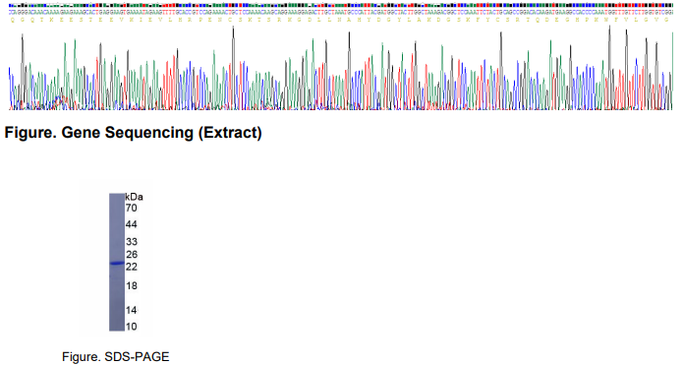Screen dimensions: 683x365
Task: Click the "Figure. SDS-PAGE" caption
Action: click(115, 357)
